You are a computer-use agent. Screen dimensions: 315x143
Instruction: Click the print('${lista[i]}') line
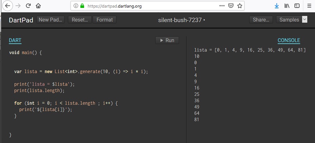(x=46, y=110)
